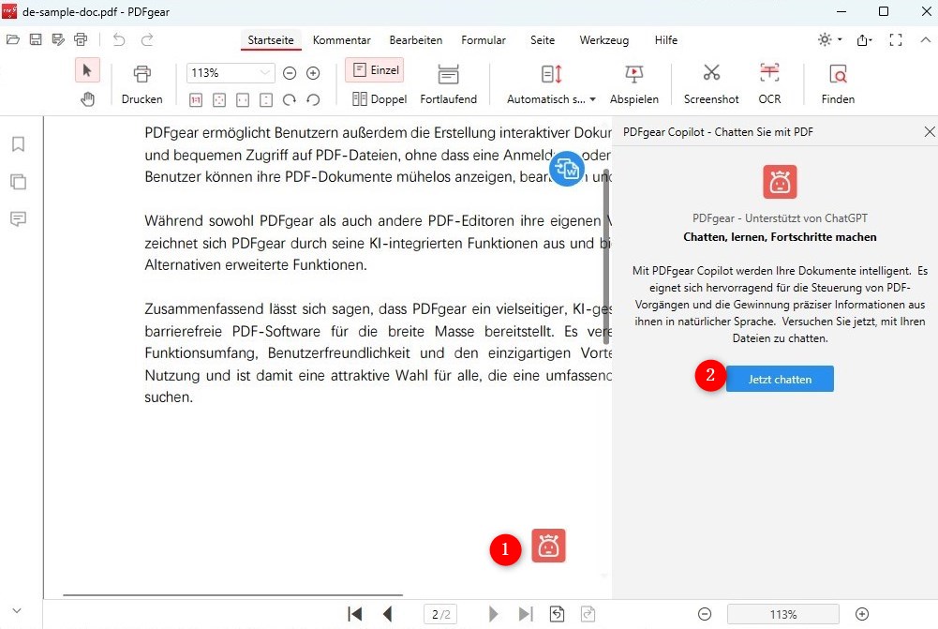Enable Fortlaufend continuous scrolling
This screenshot has height=629, width=938.
pos(448,84)
